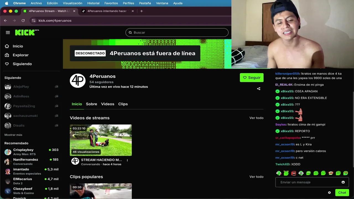Select AdinRoss in Siguiendo list

pyautogui.click(x=31, y=96)
